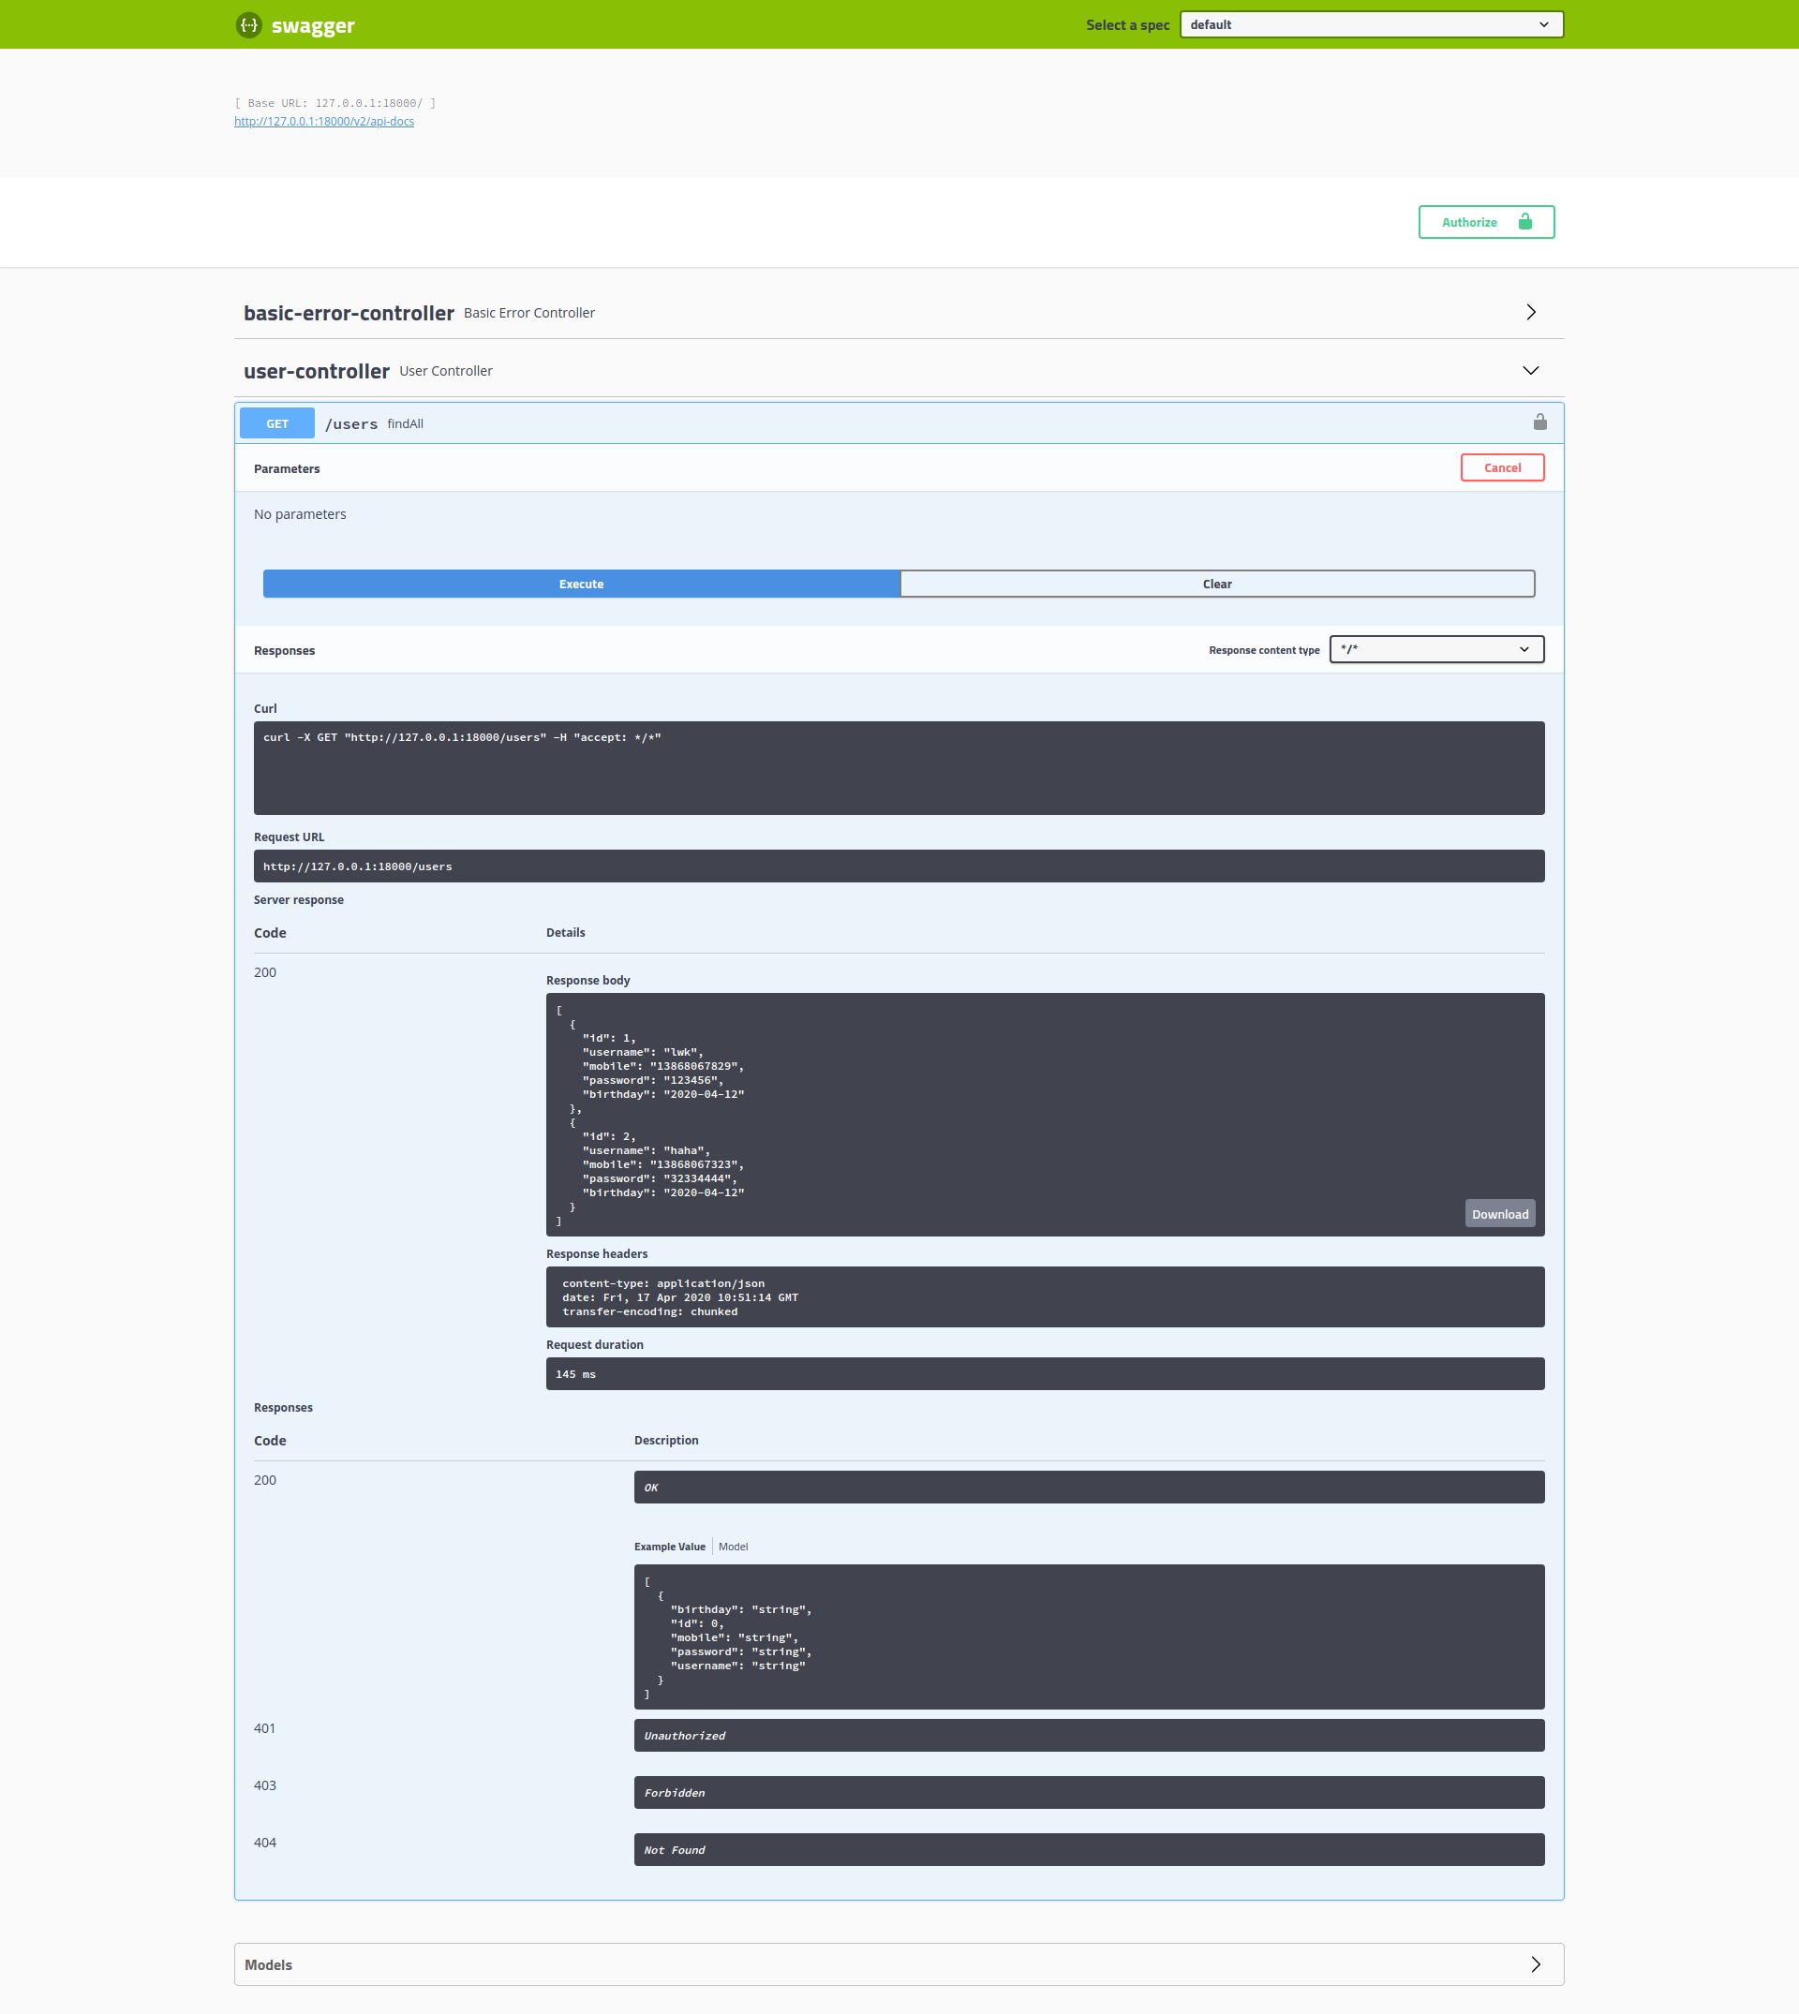Download the response body
Image resolution: width=1799 pixels, height=2014 pixels.
pos(1498,1213)
